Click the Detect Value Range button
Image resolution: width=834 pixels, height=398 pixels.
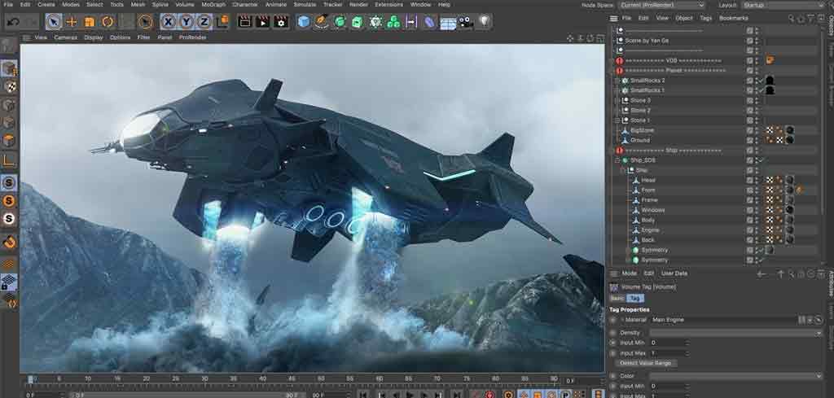pos(646,363)
